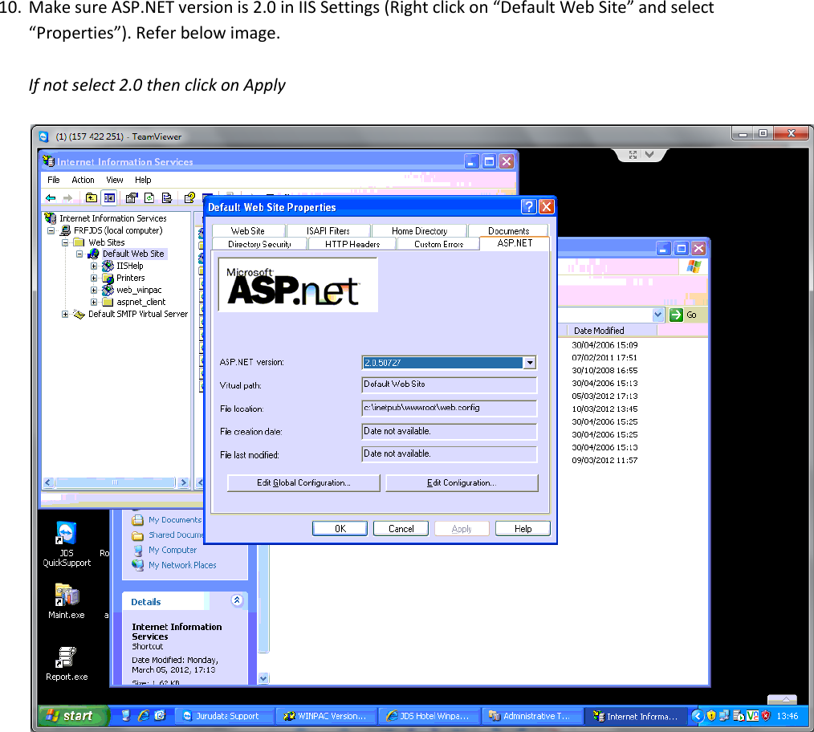
Task: Open the Action menu in IIS
Action: [83, 180]
